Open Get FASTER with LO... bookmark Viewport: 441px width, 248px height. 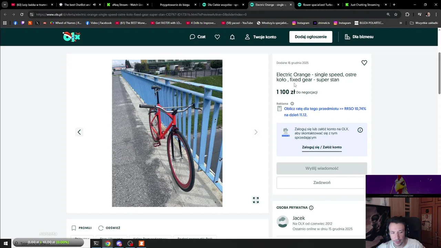coord(166,23)
